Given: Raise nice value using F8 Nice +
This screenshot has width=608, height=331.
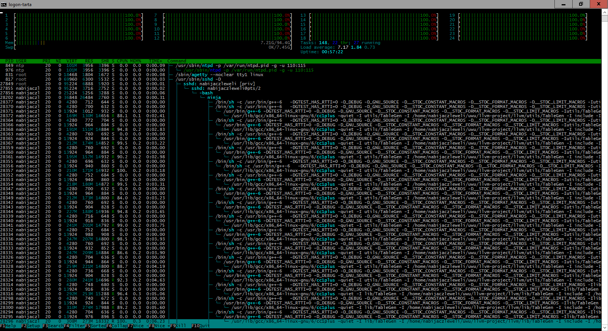Looking at the screenshot, I should click(160, 326).
